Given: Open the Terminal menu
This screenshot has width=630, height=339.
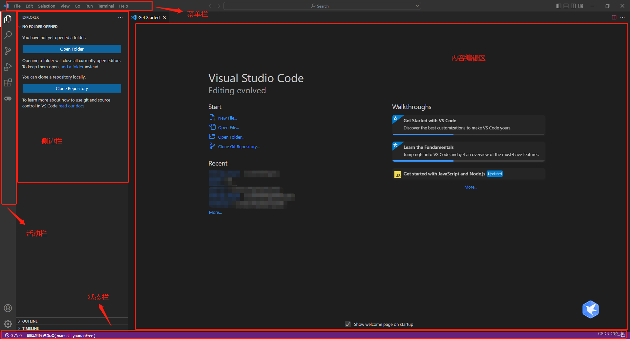Looking at the screenshot, I should (x=106, y=6).
